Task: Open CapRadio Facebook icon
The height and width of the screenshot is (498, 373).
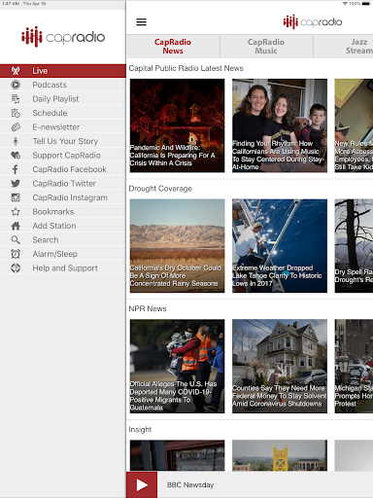Action: (16, 169)
